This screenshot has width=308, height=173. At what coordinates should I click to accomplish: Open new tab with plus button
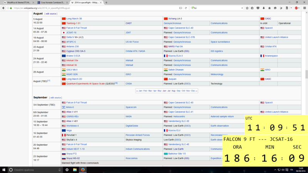tap(106, 3)
